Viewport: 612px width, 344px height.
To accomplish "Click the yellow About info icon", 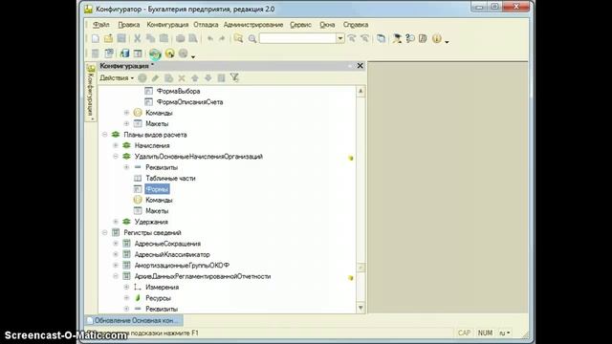I will (x=437, y=38).
